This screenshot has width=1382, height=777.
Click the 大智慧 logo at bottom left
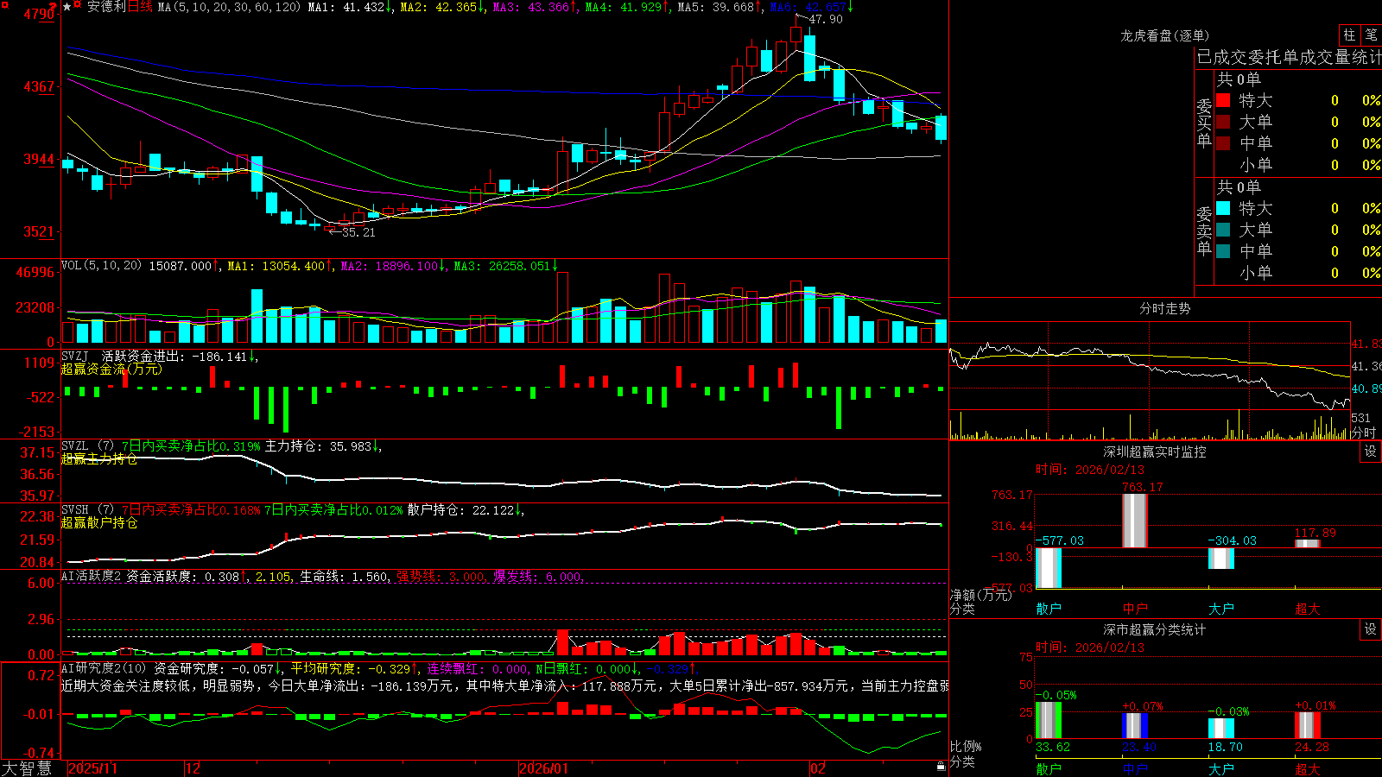pyautogui.click(x=27, y=768)
